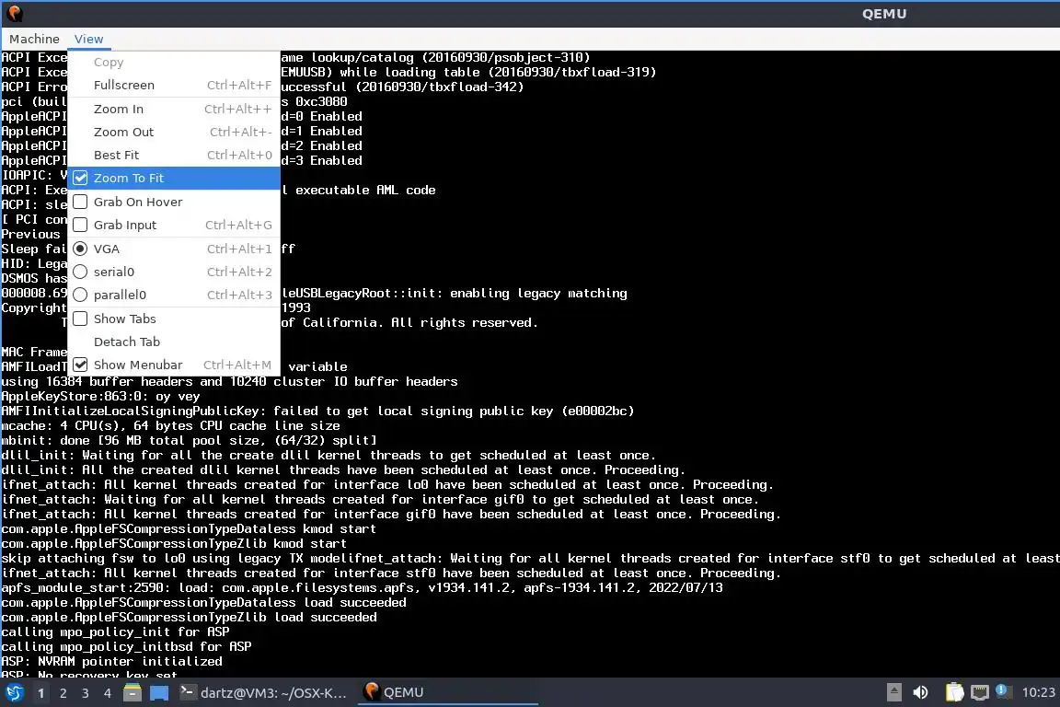The height and width of the screenshot is (707, 1060).
Task: Switch to workspace 4
Action: pos(108,693)
